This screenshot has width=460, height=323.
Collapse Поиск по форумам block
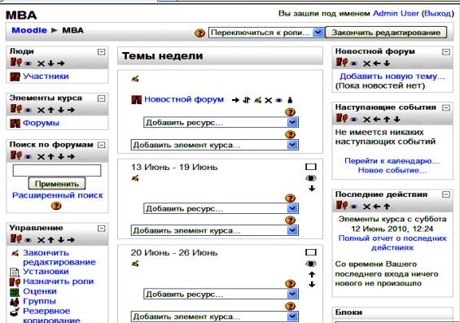coord(101,145)
